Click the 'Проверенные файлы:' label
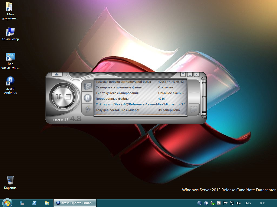This screenshot has width=277, height=207. click(113, 99)
